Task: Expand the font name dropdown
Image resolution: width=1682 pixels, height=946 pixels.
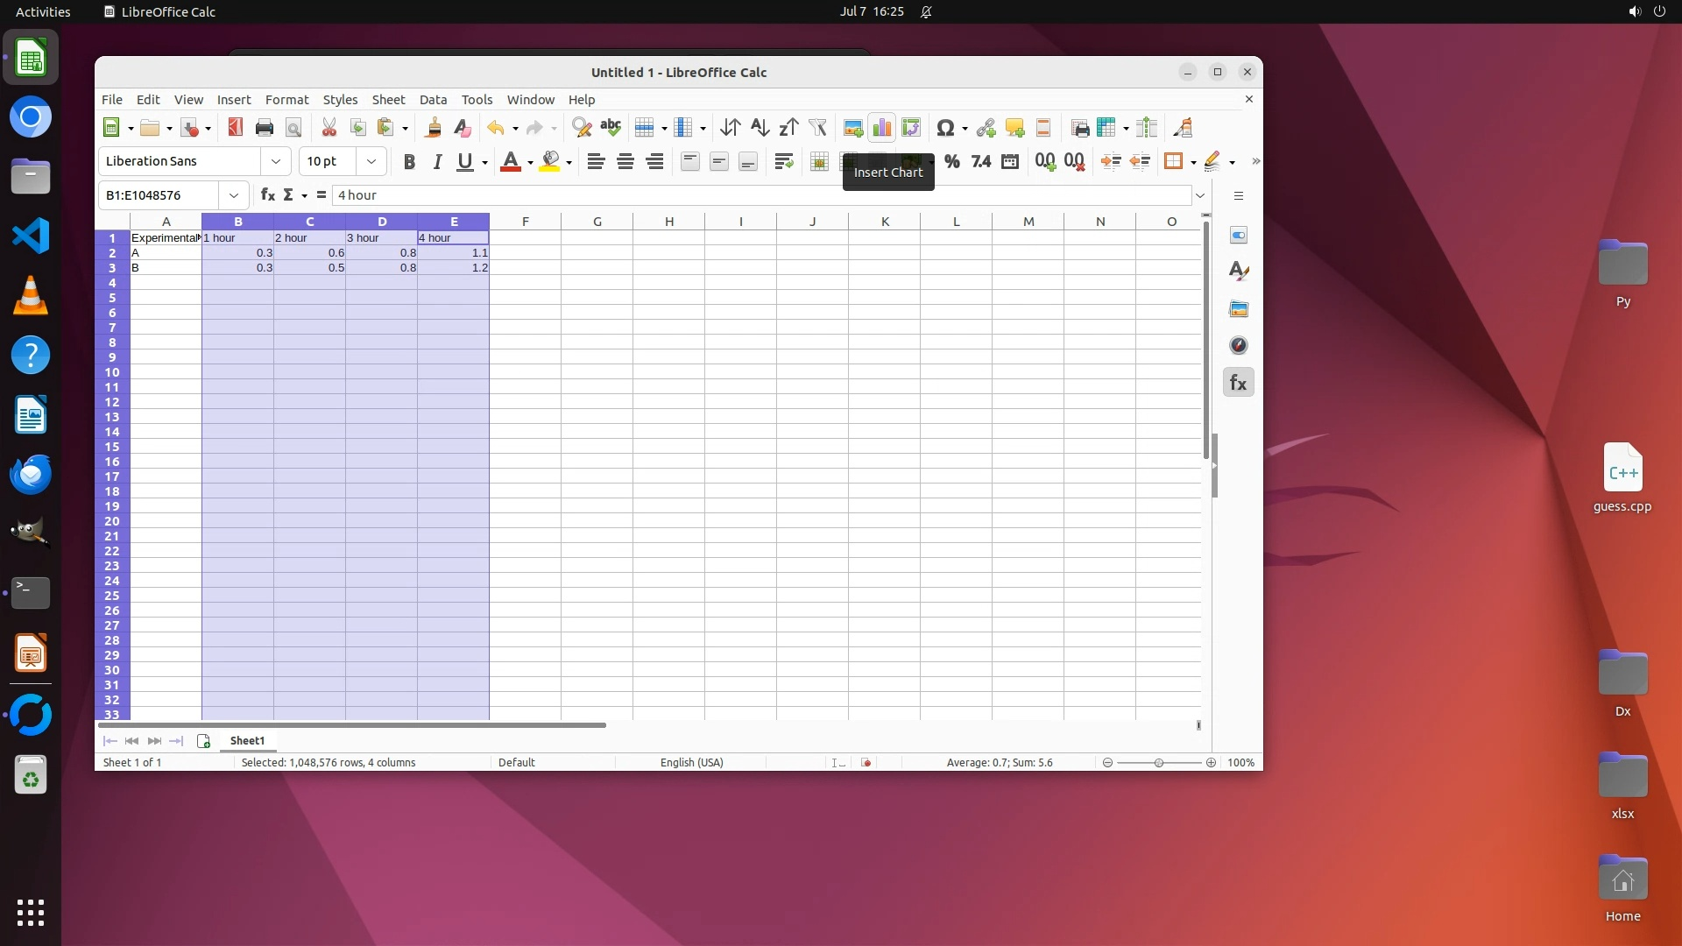Action: tap(276, 161)
